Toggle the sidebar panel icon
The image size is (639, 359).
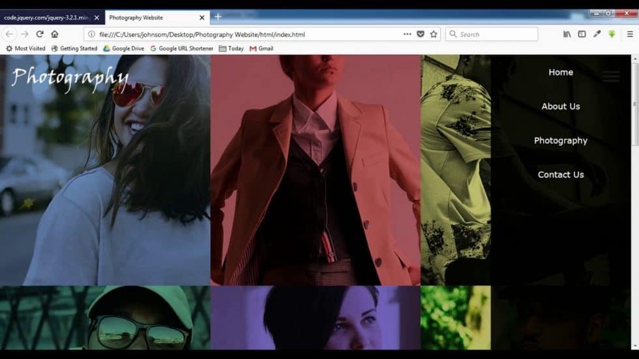tap(582, 35)
